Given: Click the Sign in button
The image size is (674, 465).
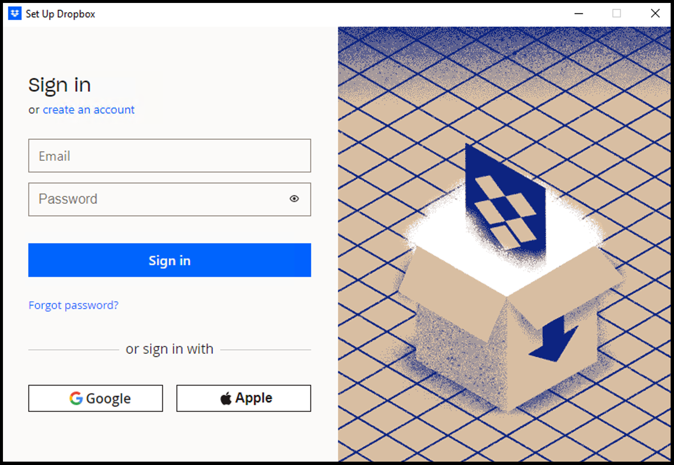Looking at the screenshot, I should [169, 260].
